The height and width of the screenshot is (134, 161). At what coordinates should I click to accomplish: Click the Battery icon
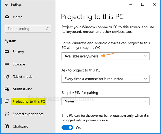[7, 52]
